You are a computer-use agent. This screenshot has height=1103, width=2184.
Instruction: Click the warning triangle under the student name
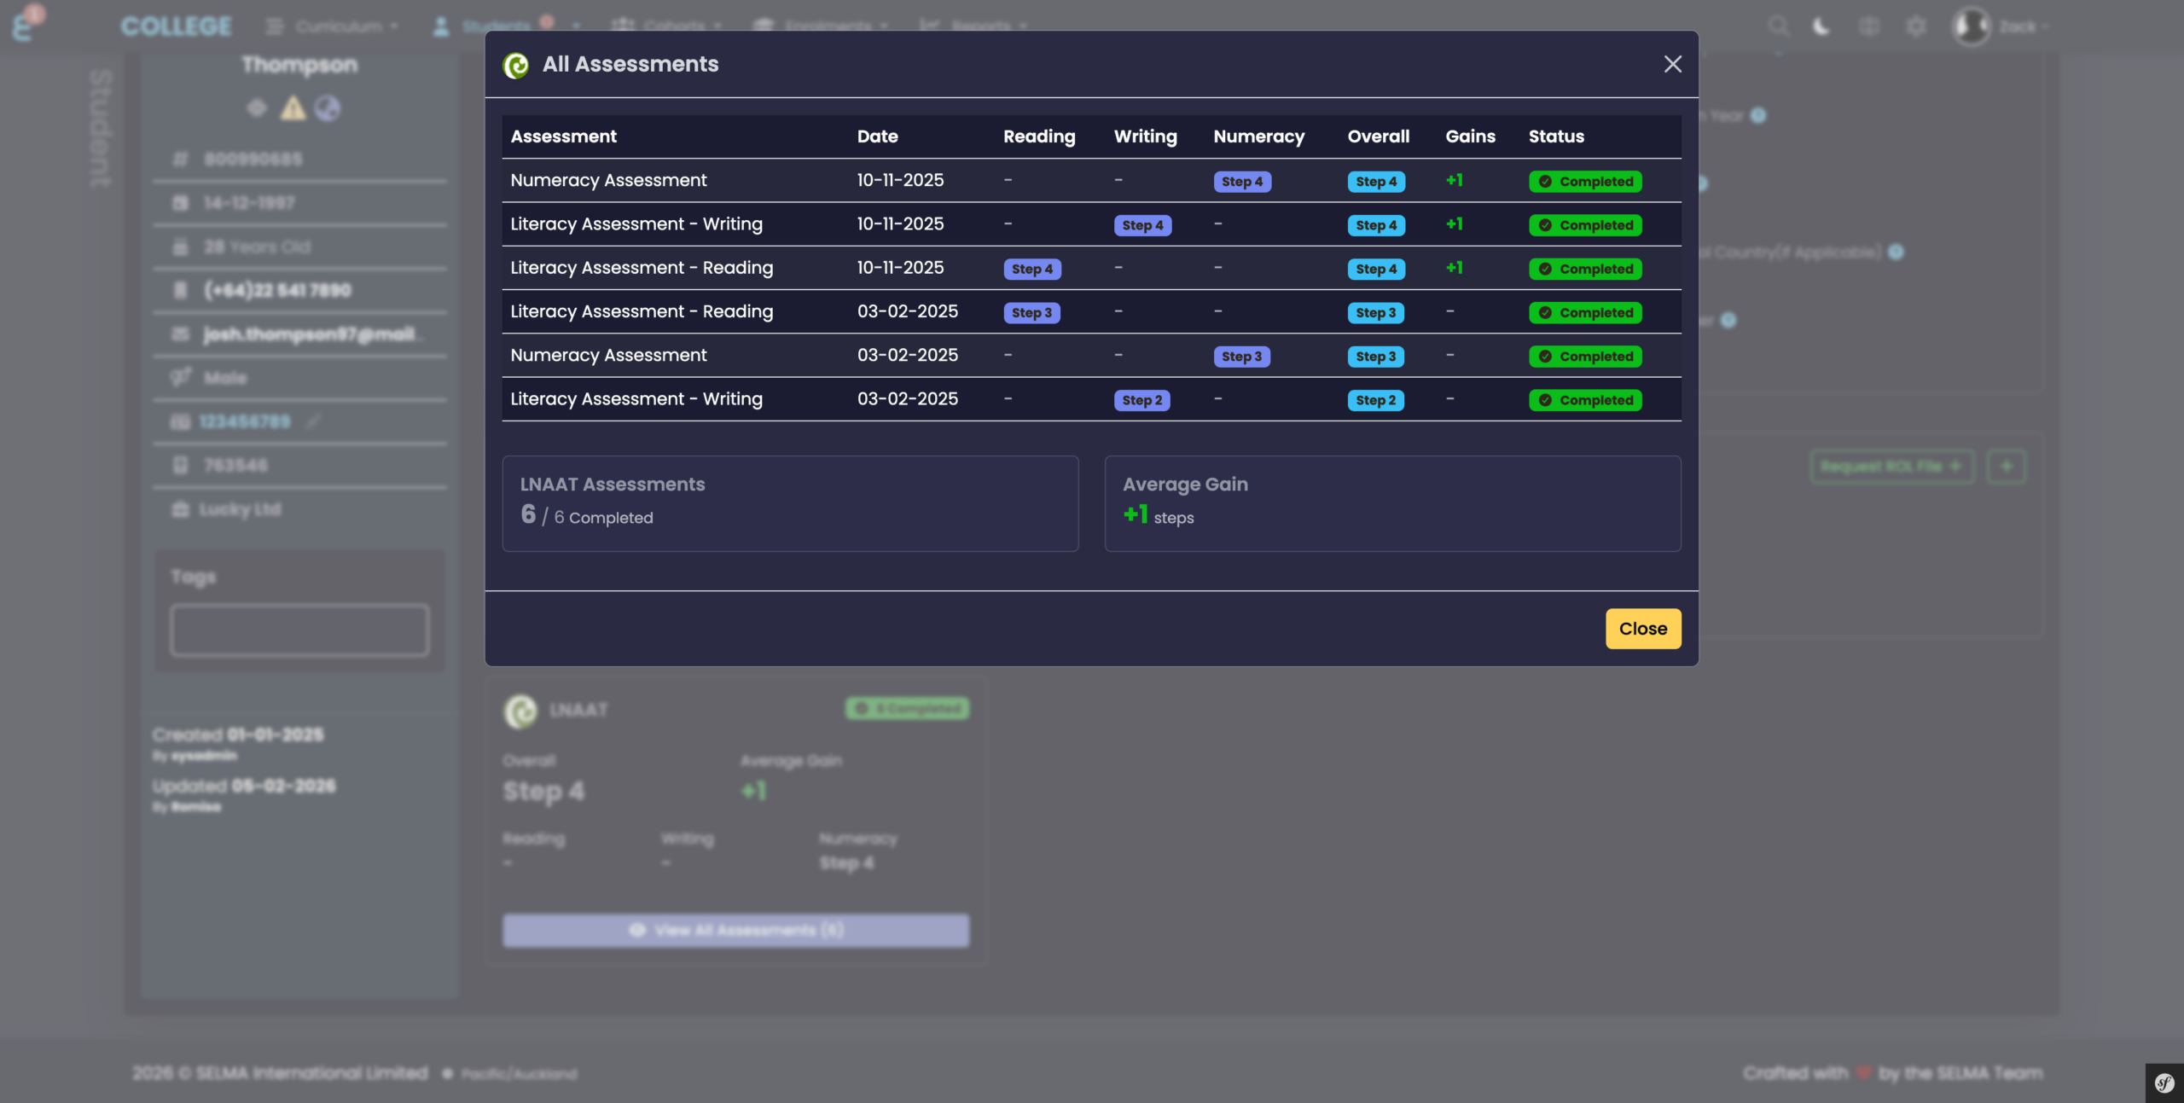click(293, 108)
